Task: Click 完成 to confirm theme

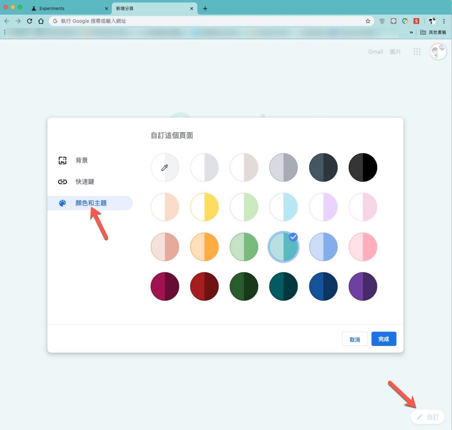Action: pos(384,339)
